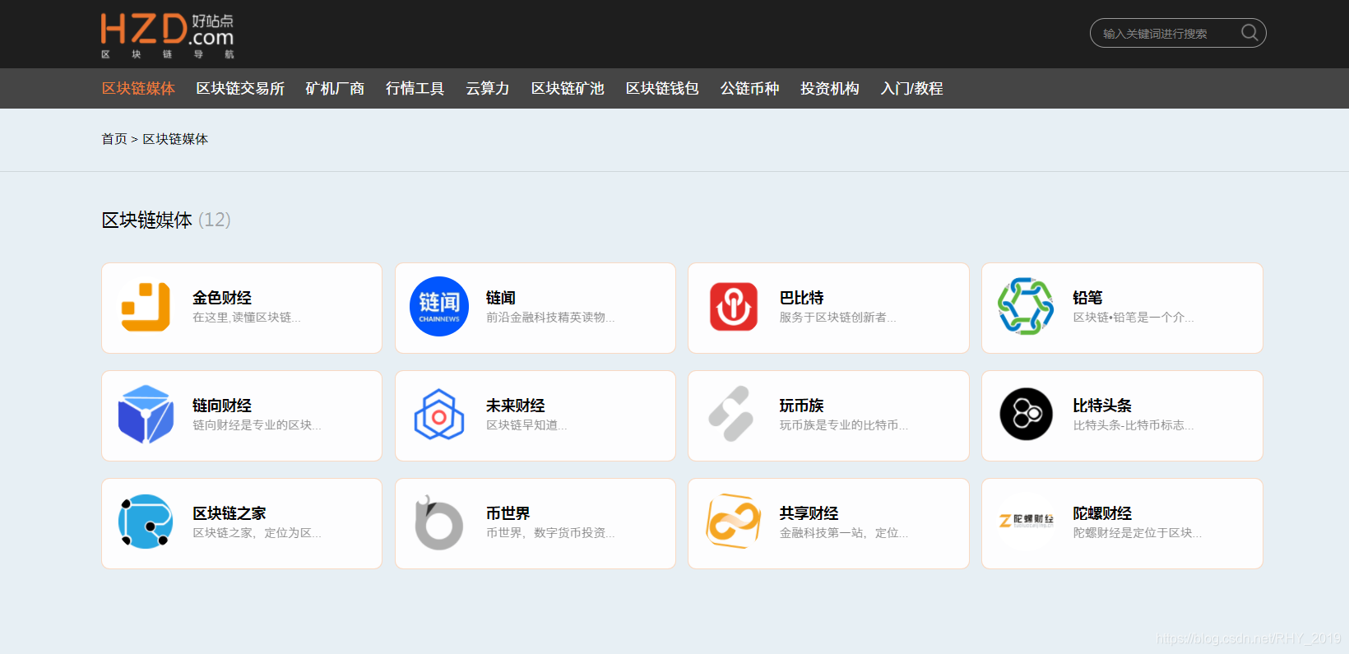Click description '比特头条-比特币标志...'

pyautogui.click(x=1133, y=425)
